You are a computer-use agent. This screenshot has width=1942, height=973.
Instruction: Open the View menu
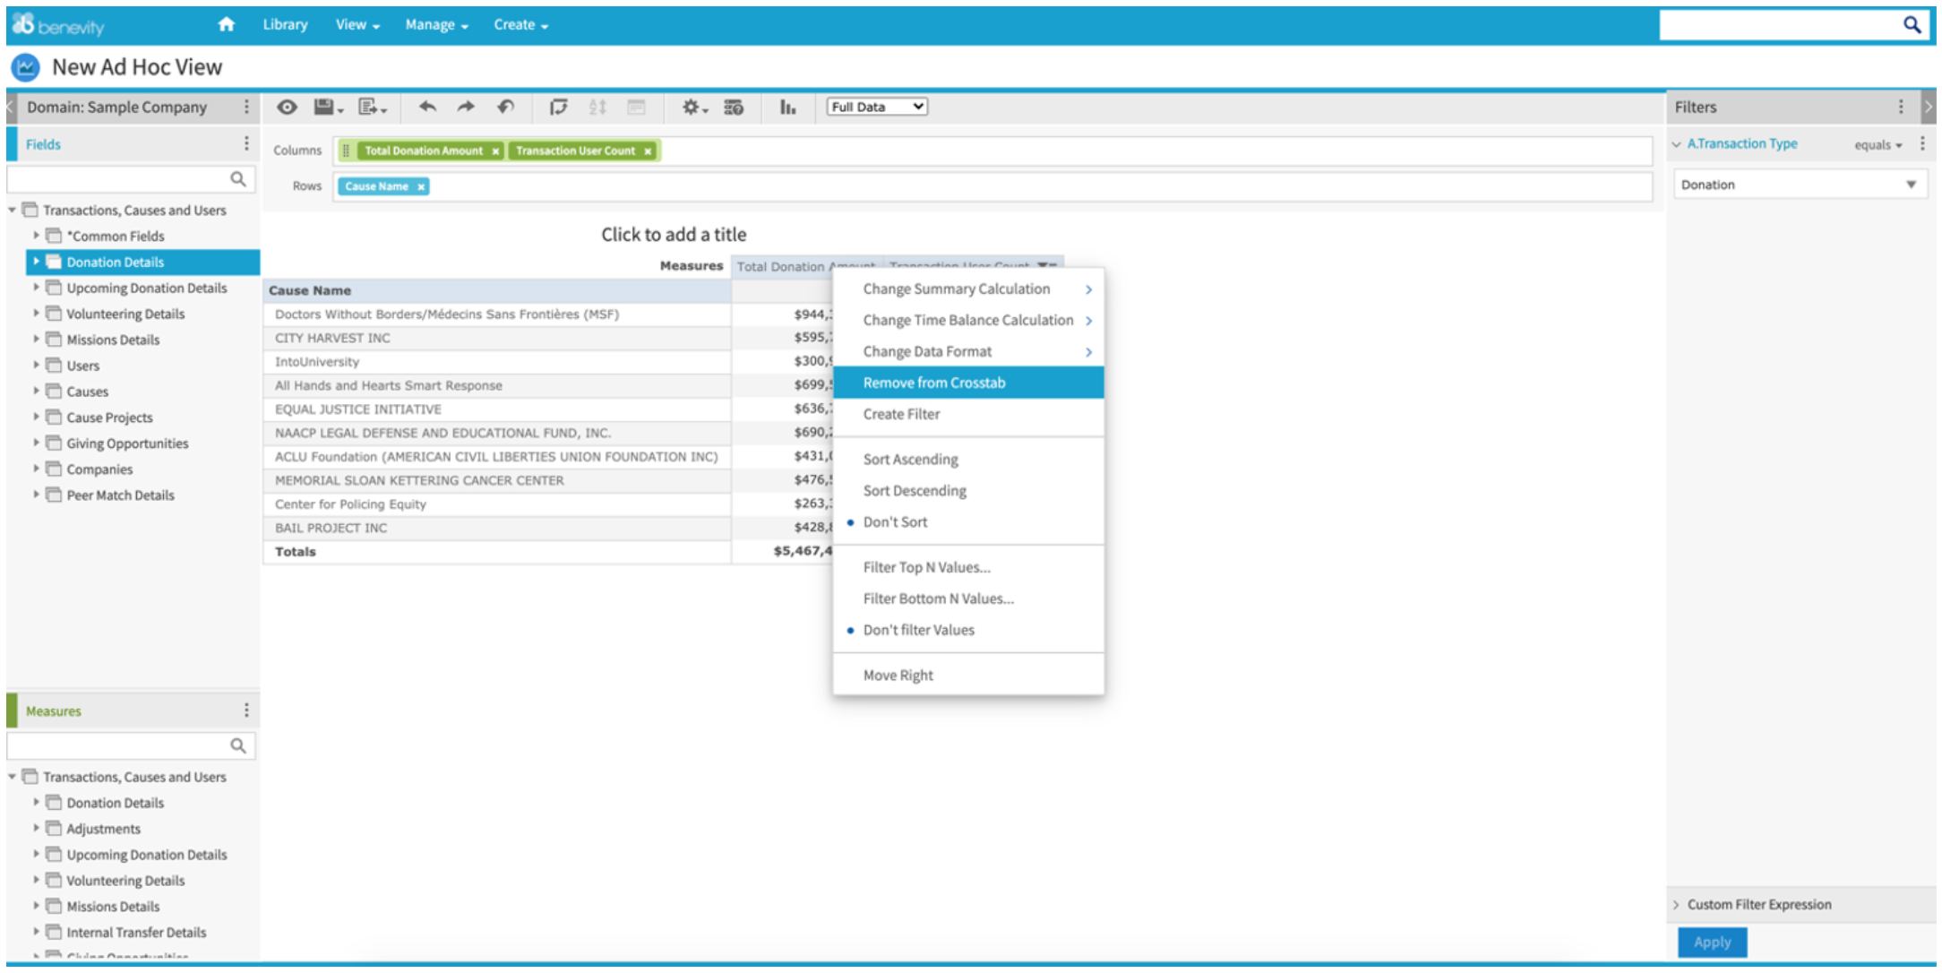357,24
